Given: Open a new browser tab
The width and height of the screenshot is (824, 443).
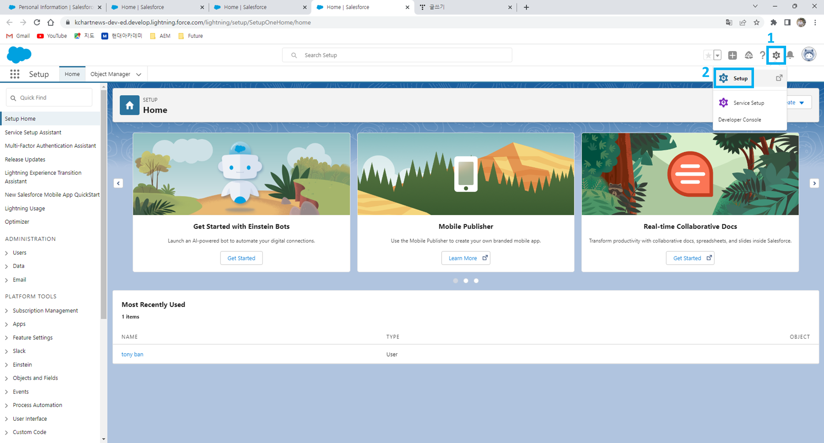Looking at the screenshot, I should coord(526,7).
